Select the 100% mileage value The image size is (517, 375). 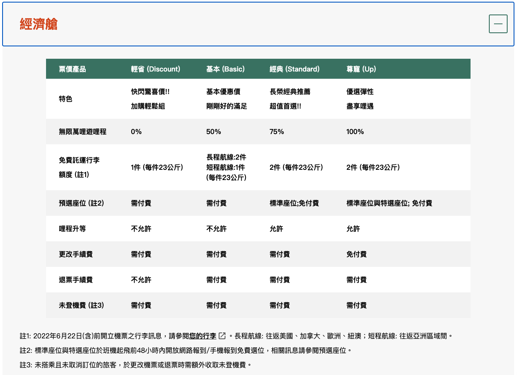click(355, 132)
